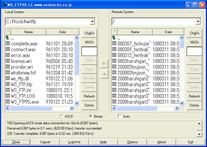Transfer to local with the left arrow button

[x=104, y=63]
